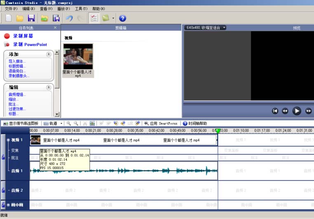Viewport: 314px width, 219px height.
Task: Open the 文件(F) menu
Action: (11, 9)
